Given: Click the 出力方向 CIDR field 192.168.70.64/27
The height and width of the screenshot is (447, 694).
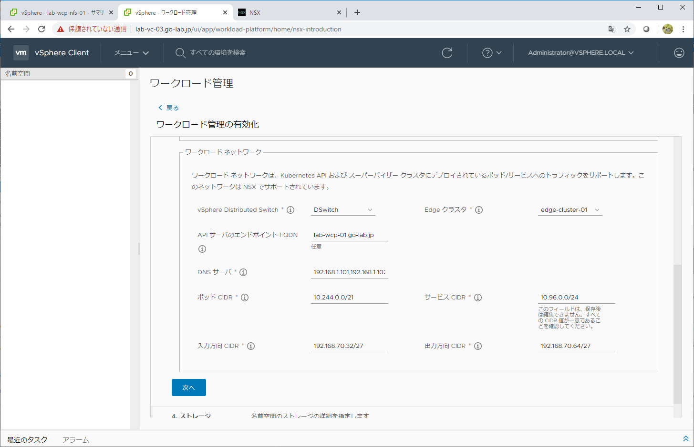Looking at the screenshot, I should coord(577,346).
